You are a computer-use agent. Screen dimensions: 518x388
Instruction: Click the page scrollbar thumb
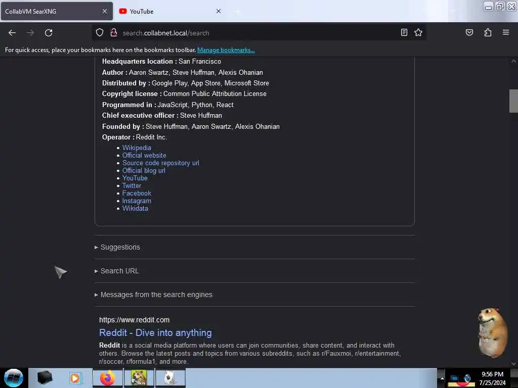click(x=513, y=101)
